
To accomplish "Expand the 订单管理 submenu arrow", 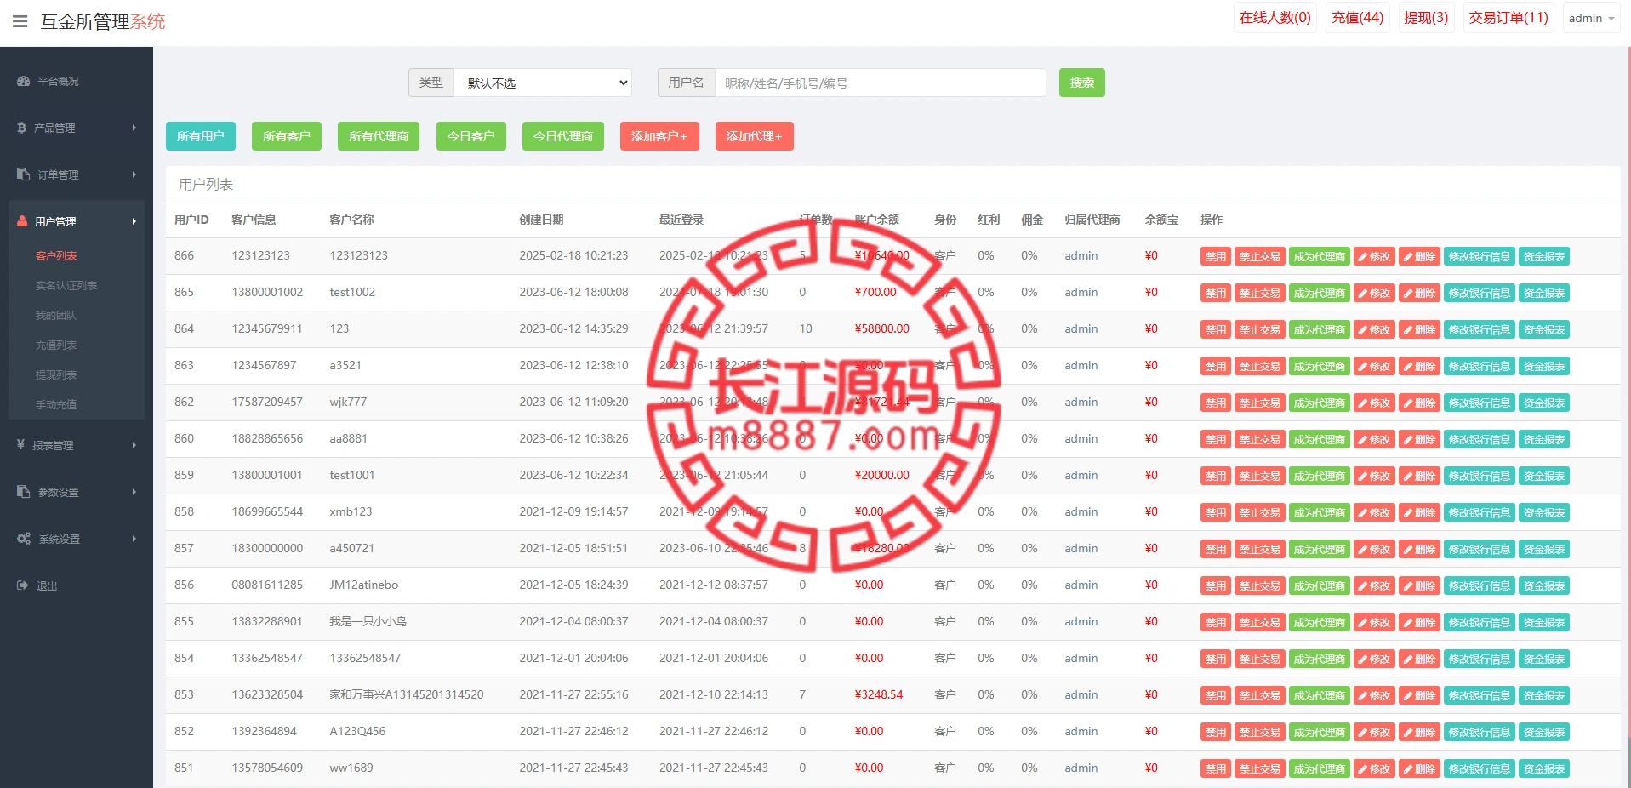I will coord(134,174).
